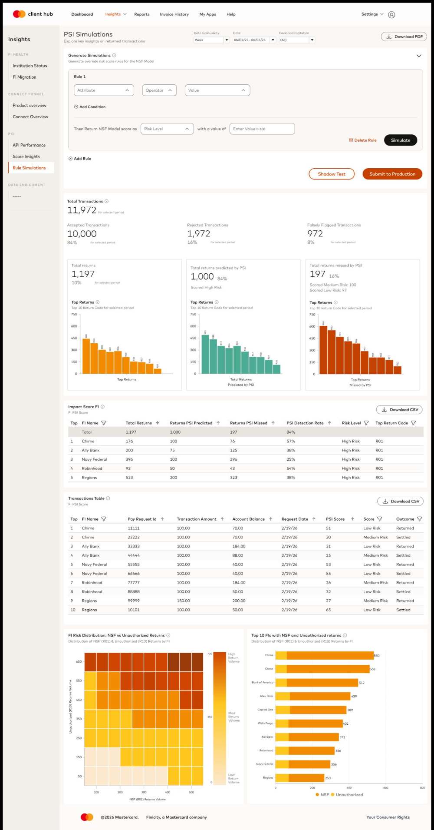Open My Apps in navigation

pos(208,14)
